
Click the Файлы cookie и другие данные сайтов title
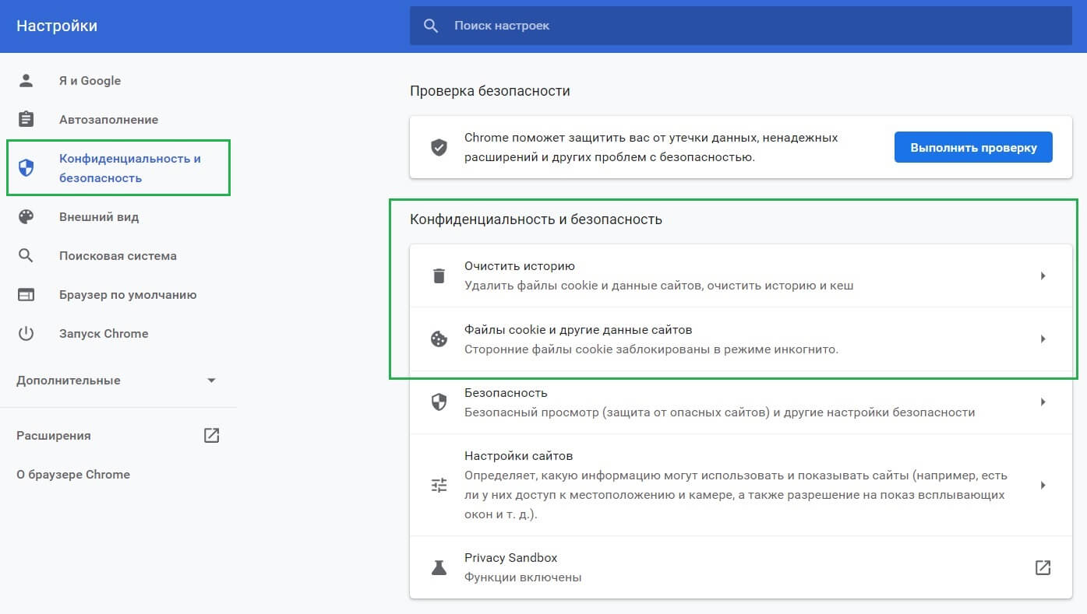point(578,330)
